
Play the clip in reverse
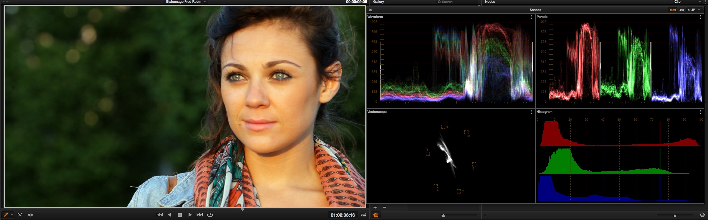(x=169, y=215)
